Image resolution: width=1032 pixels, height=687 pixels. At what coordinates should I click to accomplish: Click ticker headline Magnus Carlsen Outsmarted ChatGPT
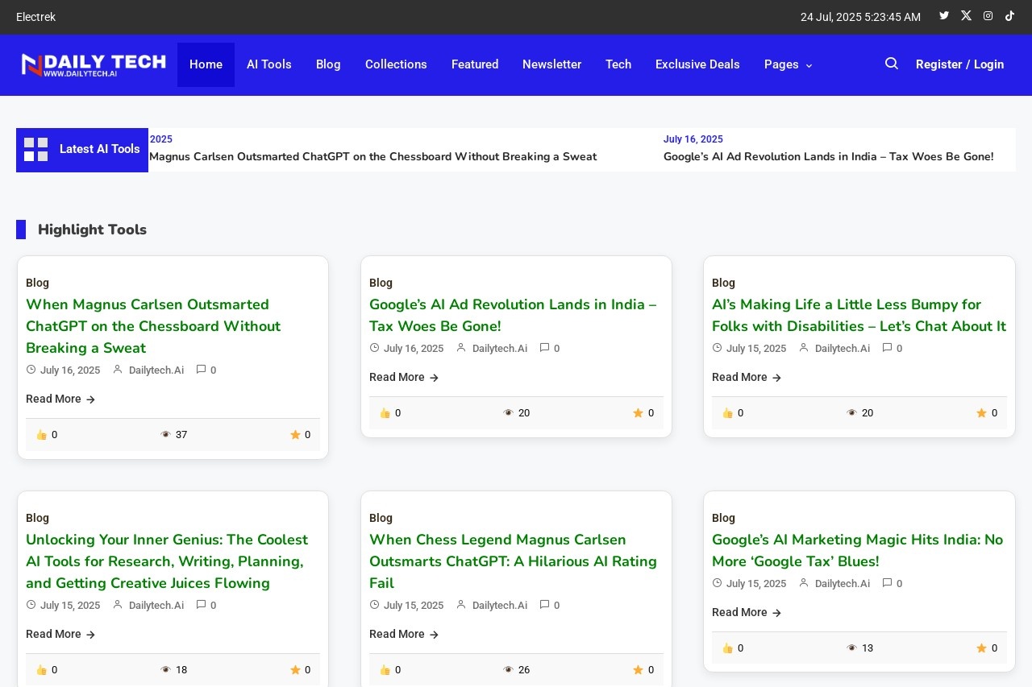click(x=373, y=156)
